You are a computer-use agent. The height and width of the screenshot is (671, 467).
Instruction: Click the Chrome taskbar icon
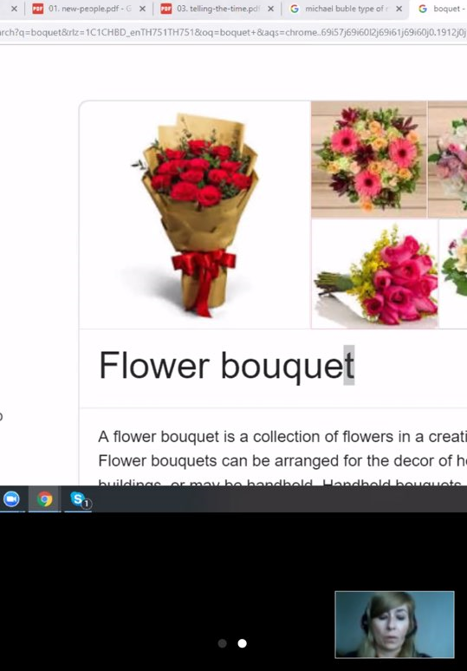tap(44, 499)
